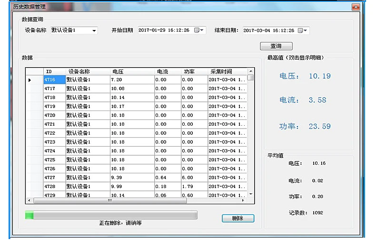The image size is (376, 240).
Task: Click the maximum 电压 value 10.19
Action: [320, 76]
